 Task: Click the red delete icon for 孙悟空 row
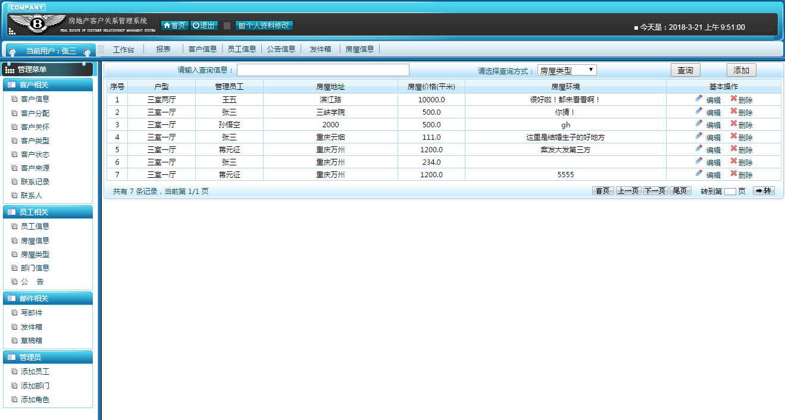click(734, 124)
